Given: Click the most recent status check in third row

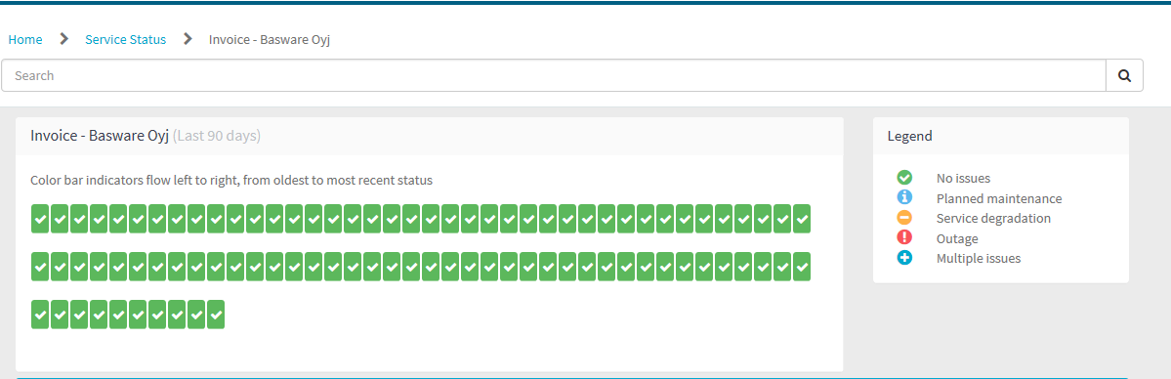Looking at the screenshot, I should pos(216,315).
